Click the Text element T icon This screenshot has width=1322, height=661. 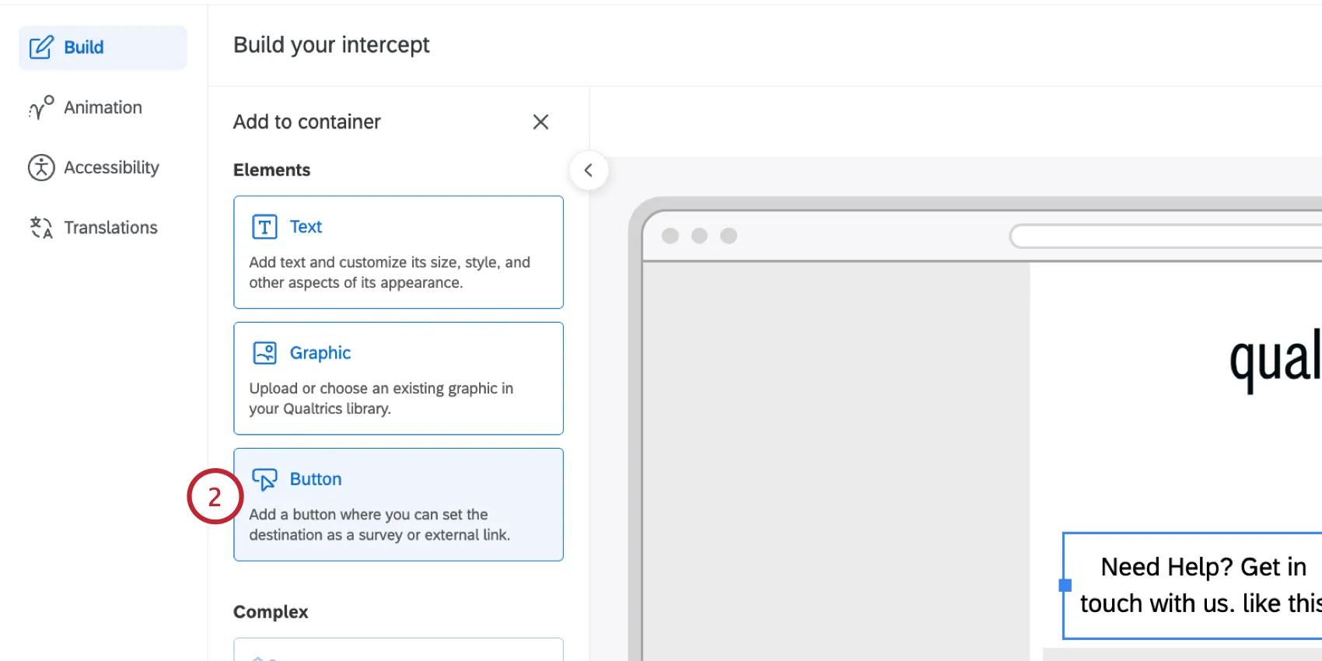(264, 226)
